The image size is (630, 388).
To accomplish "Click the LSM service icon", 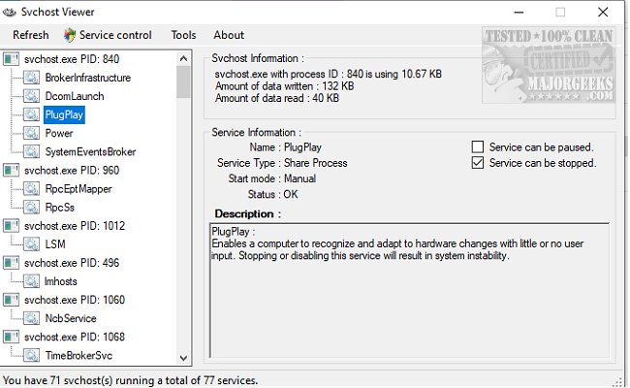I will pos(32,243).
